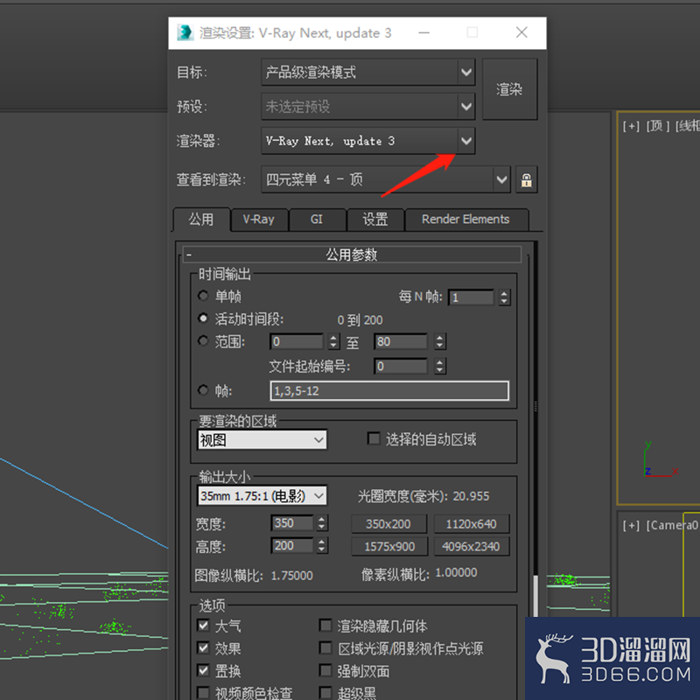Open the 要渲染的区域 dropdown 视图
This screenshot has width=700, height=700.
pyautogui.click(x=262, y=440)
